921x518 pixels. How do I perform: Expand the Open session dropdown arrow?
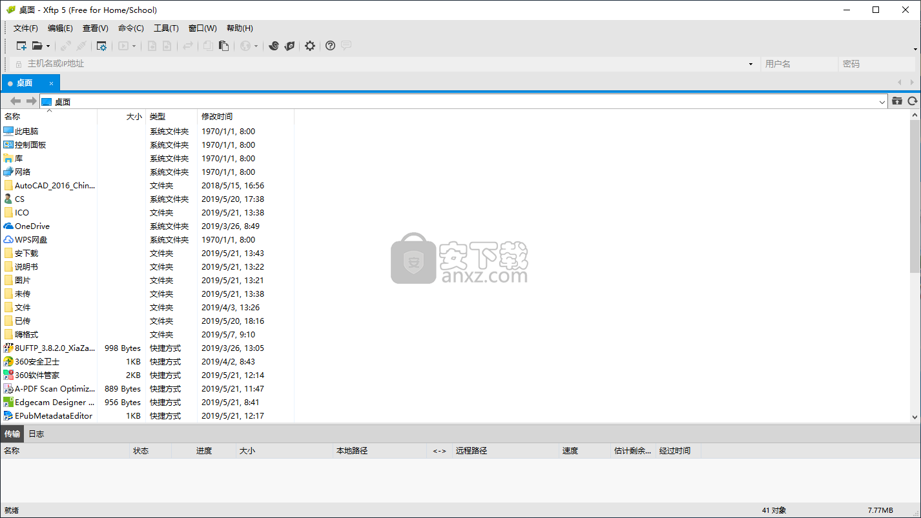click(48, 46)
